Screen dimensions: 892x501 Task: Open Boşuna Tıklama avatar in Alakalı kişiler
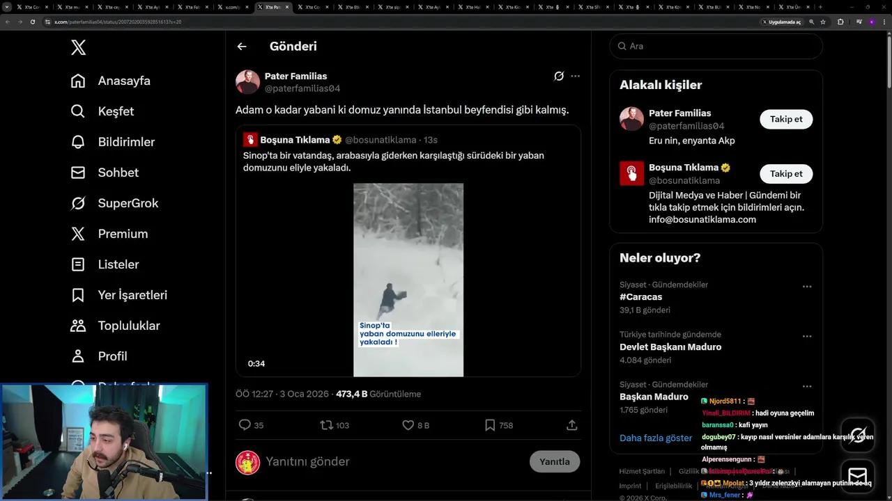pyautogui.click(x=632, y=173)
